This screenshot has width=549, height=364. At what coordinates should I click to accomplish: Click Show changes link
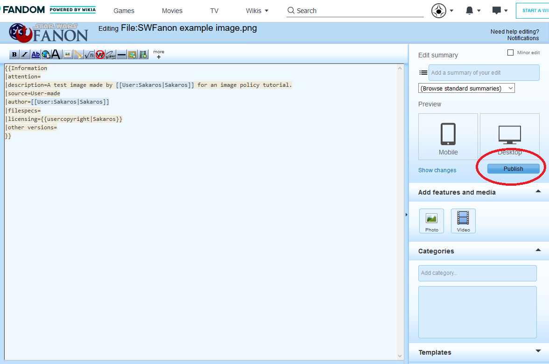point(437,170)
